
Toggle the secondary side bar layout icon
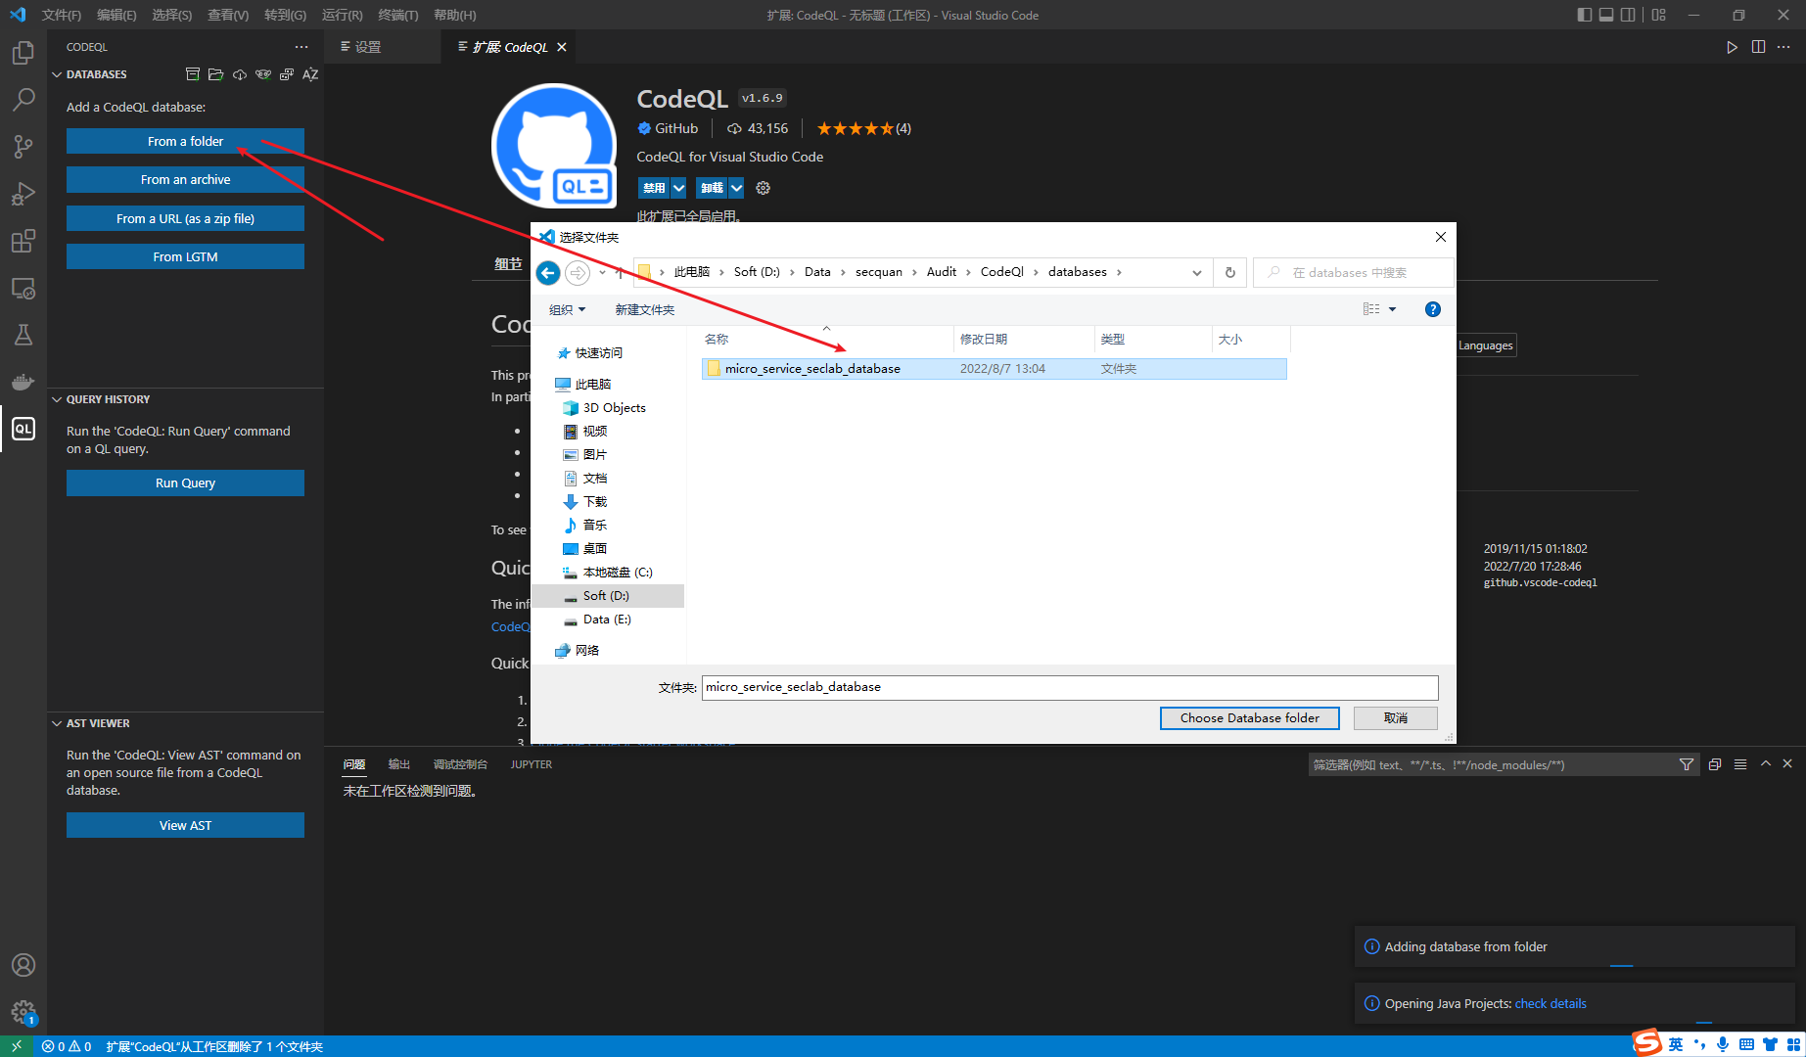(1628, 15)
